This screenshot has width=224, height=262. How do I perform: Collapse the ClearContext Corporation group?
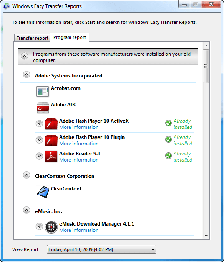(x=26, y=175)
